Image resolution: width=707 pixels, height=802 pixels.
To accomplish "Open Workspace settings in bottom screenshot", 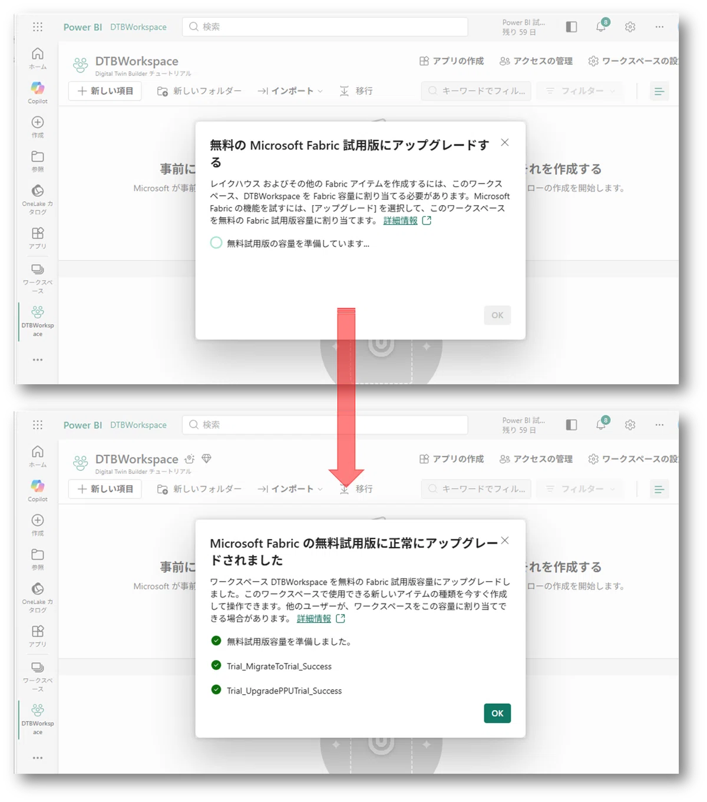I will pyautogui.click(x=633, y=459).
